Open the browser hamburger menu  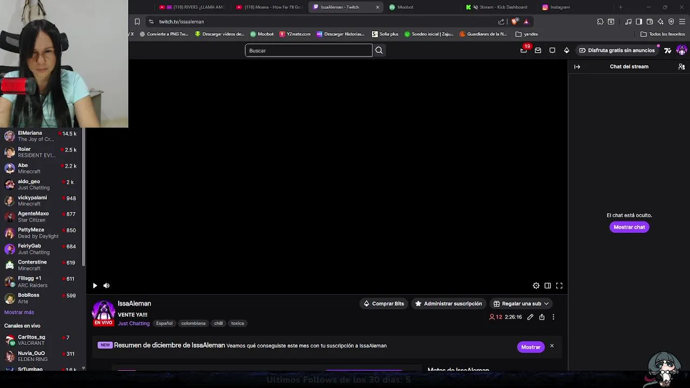tap(682, 22)
